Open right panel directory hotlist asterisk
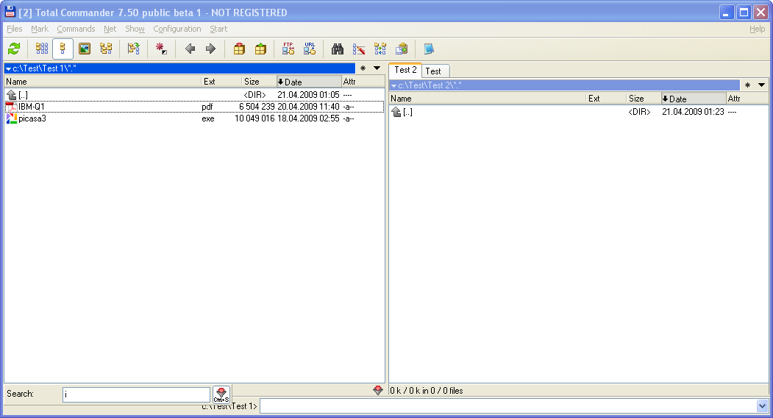The width and height of the screenshot is (773, 418). pyautogui.click(x=747, y=85)
